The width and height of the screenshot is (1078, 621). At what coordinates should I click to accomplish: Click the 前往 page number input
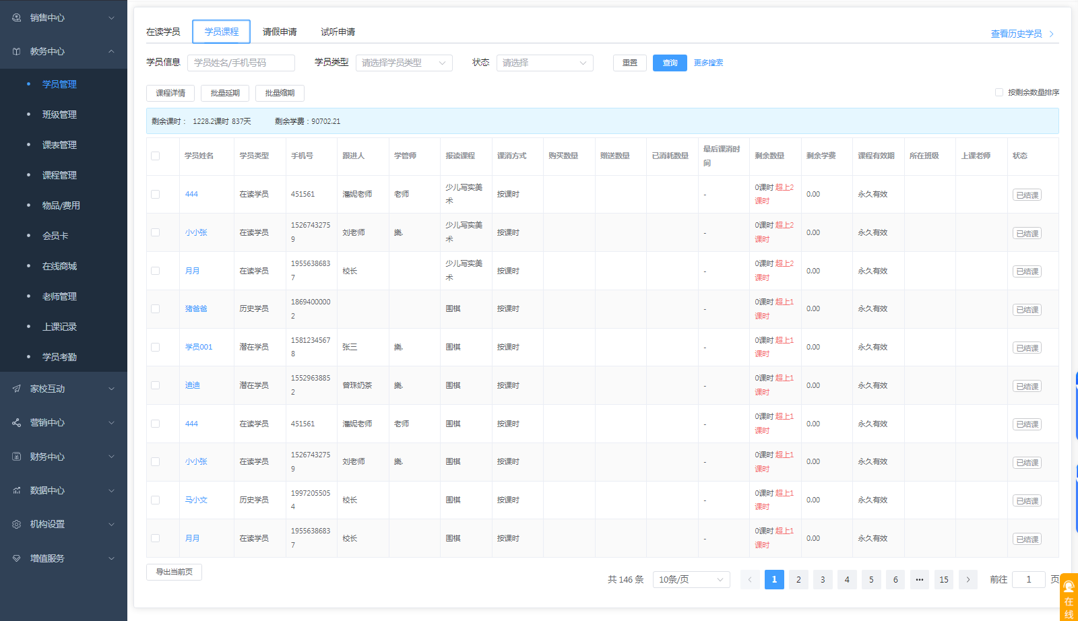click(x=1029, y=579)
